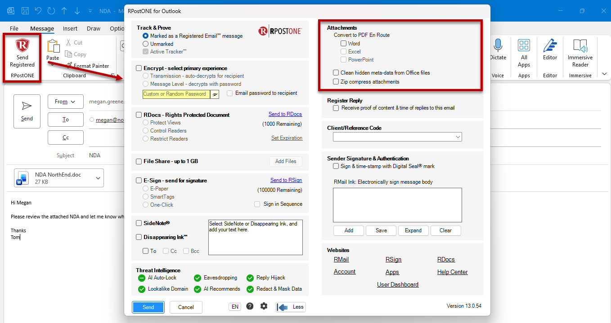Open the help question mark icon
The height and width of the screenshot is (323, 611).
[250, 306]
